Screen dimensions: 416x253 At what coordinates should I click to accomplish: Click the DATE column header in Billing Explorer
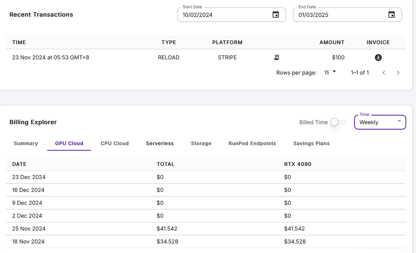tap(19, 164)
